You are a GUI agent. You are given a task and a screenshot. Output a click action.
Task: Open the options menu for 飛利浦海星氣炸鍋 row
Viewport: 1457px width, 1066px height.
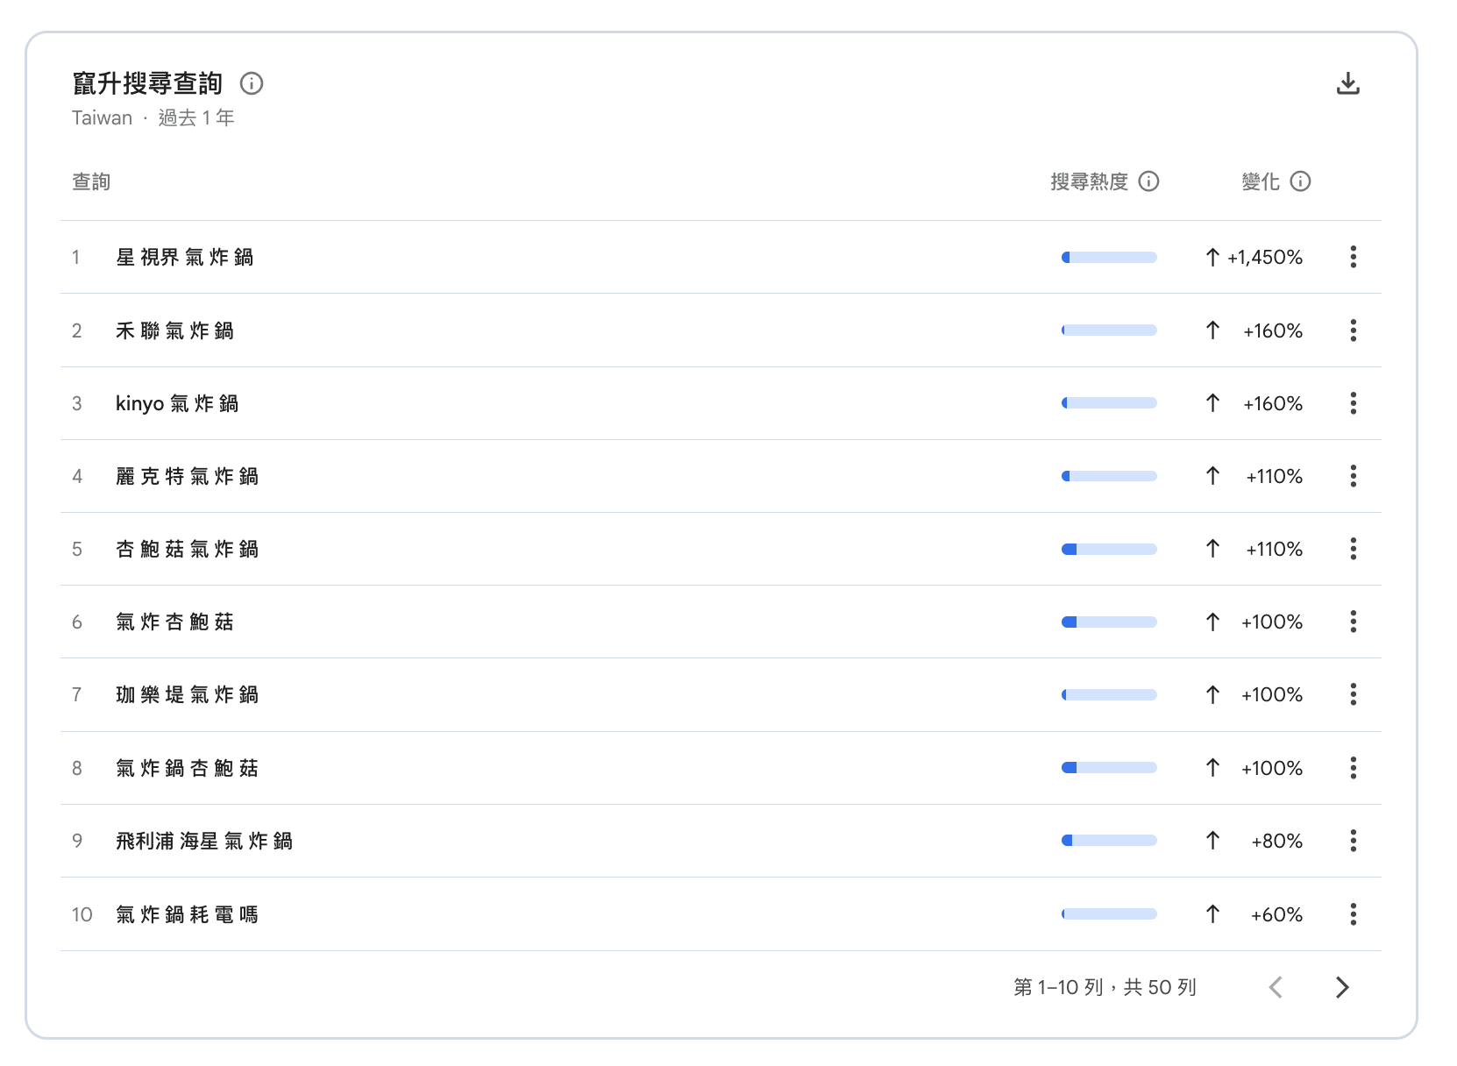click(x=1354, y=840)
